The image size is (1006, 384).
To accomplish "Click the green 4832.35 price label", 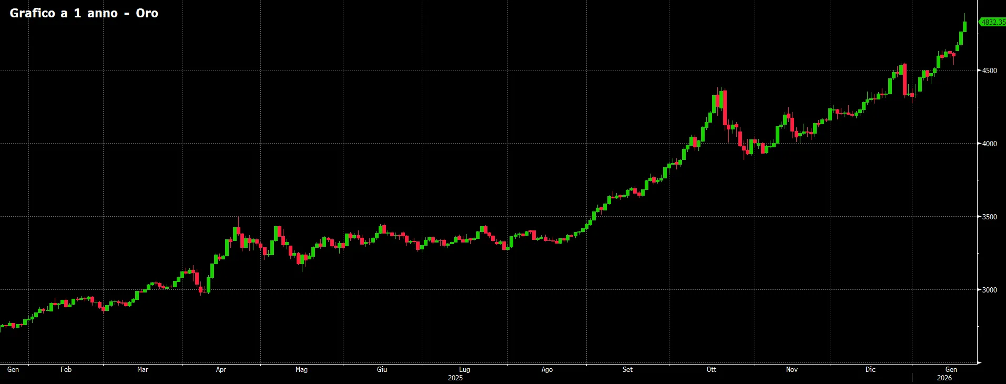I will coord(993,22).
